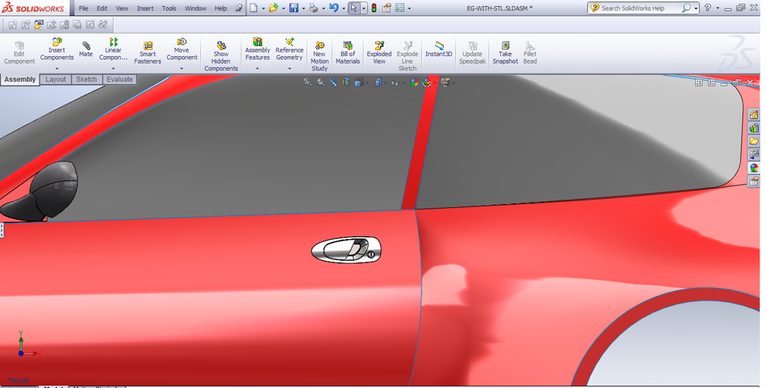Open Smart Fasteners tool
Viewport: 767px width, 388px height.
tap(148, 52)
